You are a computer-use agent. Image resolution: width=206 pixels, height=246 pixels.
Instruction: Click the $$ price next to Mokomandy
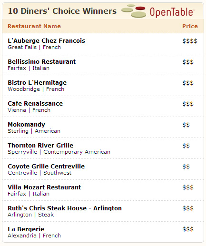186,125
